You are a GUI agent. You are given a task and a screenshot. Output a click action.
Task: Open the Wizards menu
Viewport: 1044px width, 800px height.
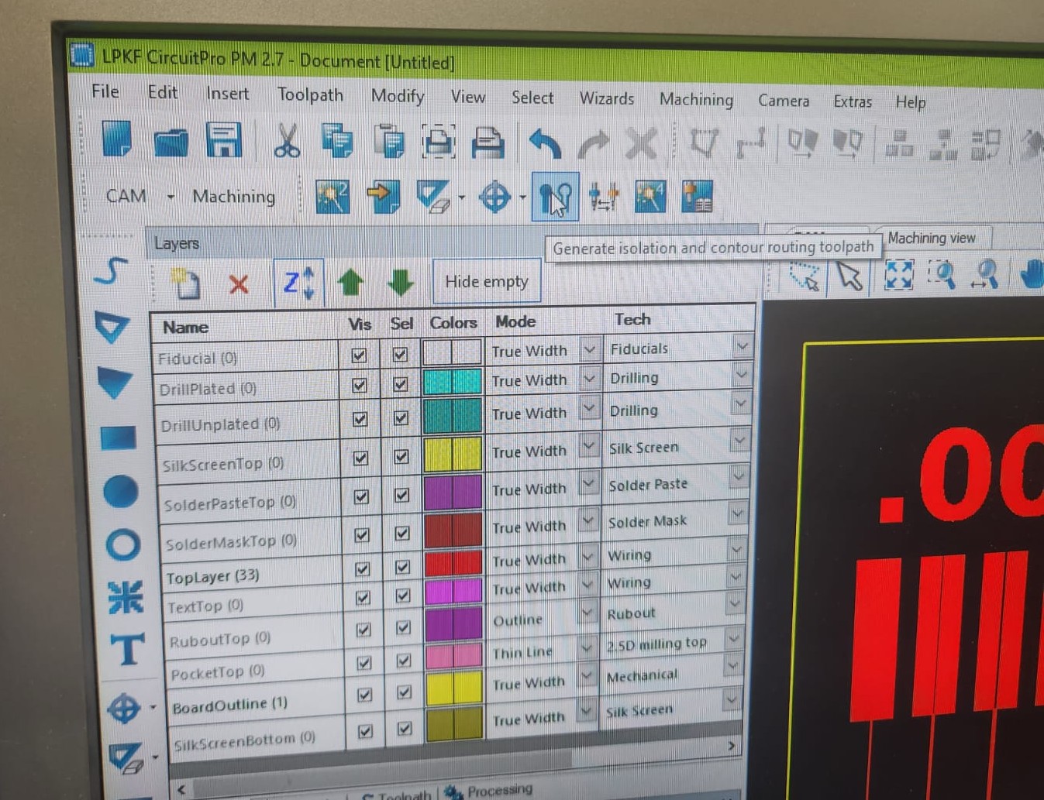607,98
